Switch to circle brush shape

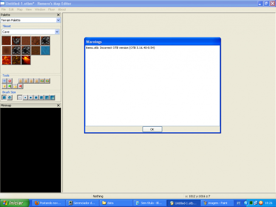10,98
